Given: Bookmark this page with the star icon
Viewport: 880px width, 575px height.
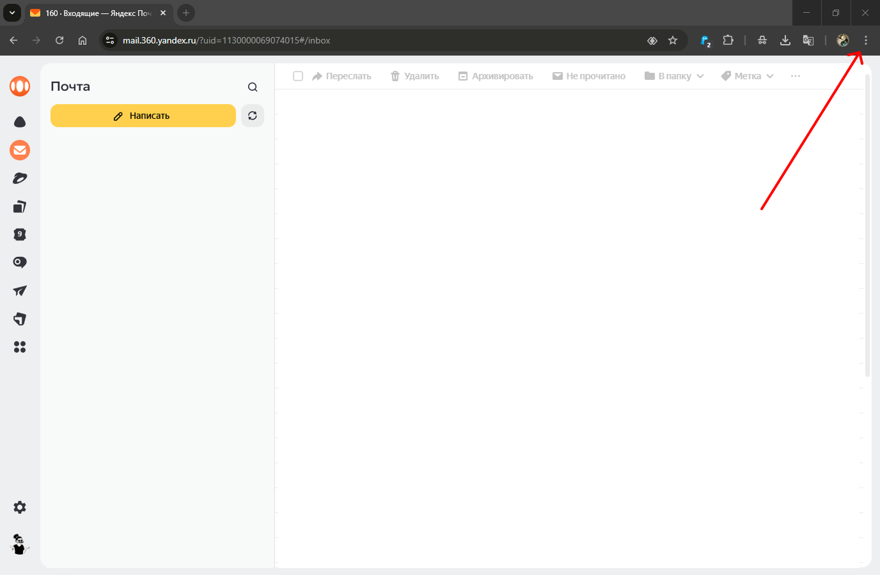Looking at the screenshot, I should pyautogui.click(x=673, y=40).
